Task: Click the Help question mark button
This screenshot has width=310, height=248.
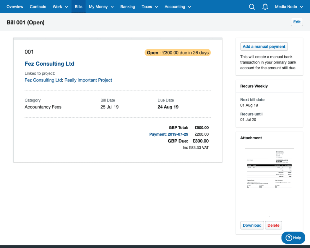Action: click(x=293, y=238)
